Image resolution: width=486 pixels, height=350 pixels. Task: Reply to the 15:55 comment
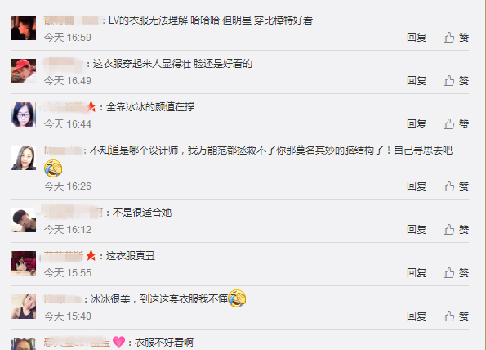tap(417, 273)
